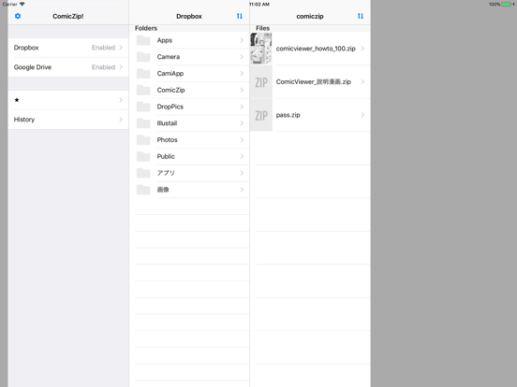The width and height of the screenshot is (517, 387).
Task: Click ZIP icon of ComicViewer_説明漫画.zip
Action: tap(261, 82)
